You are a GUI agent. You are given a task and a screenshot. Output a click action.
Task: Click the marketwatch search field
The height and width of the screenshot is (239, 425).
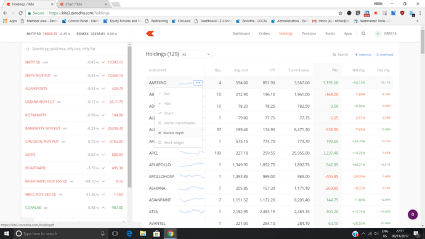[75, 49]
